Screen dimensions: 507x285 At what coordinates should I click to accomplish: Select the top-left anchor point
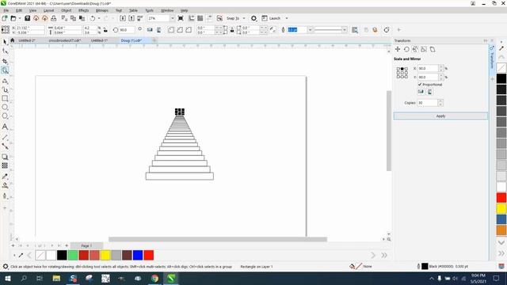click(398, 69)
